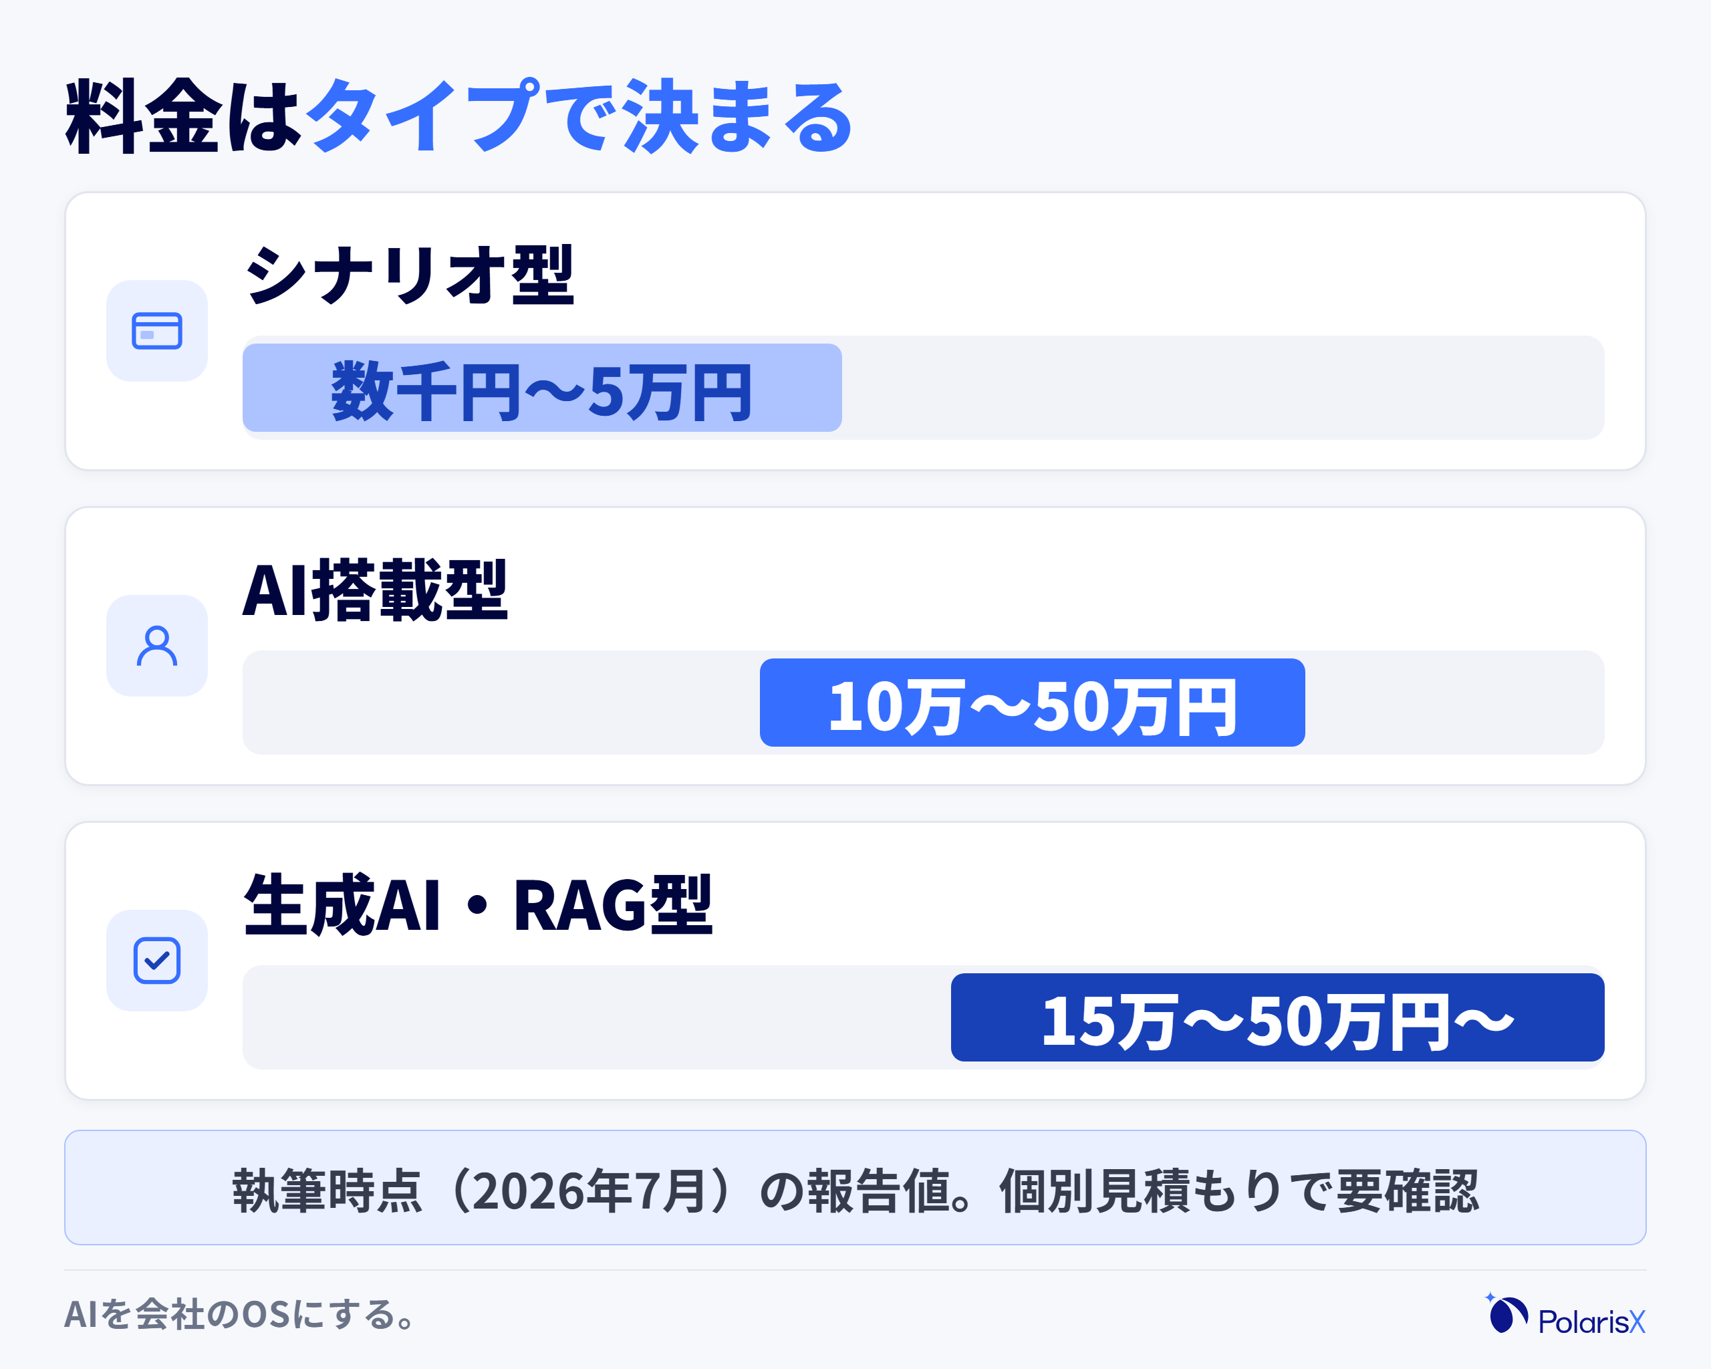Click empty gray track left of 15万〜50万円〜
Viewport: 1711px width, 1369px height.
click(597, 1018)
